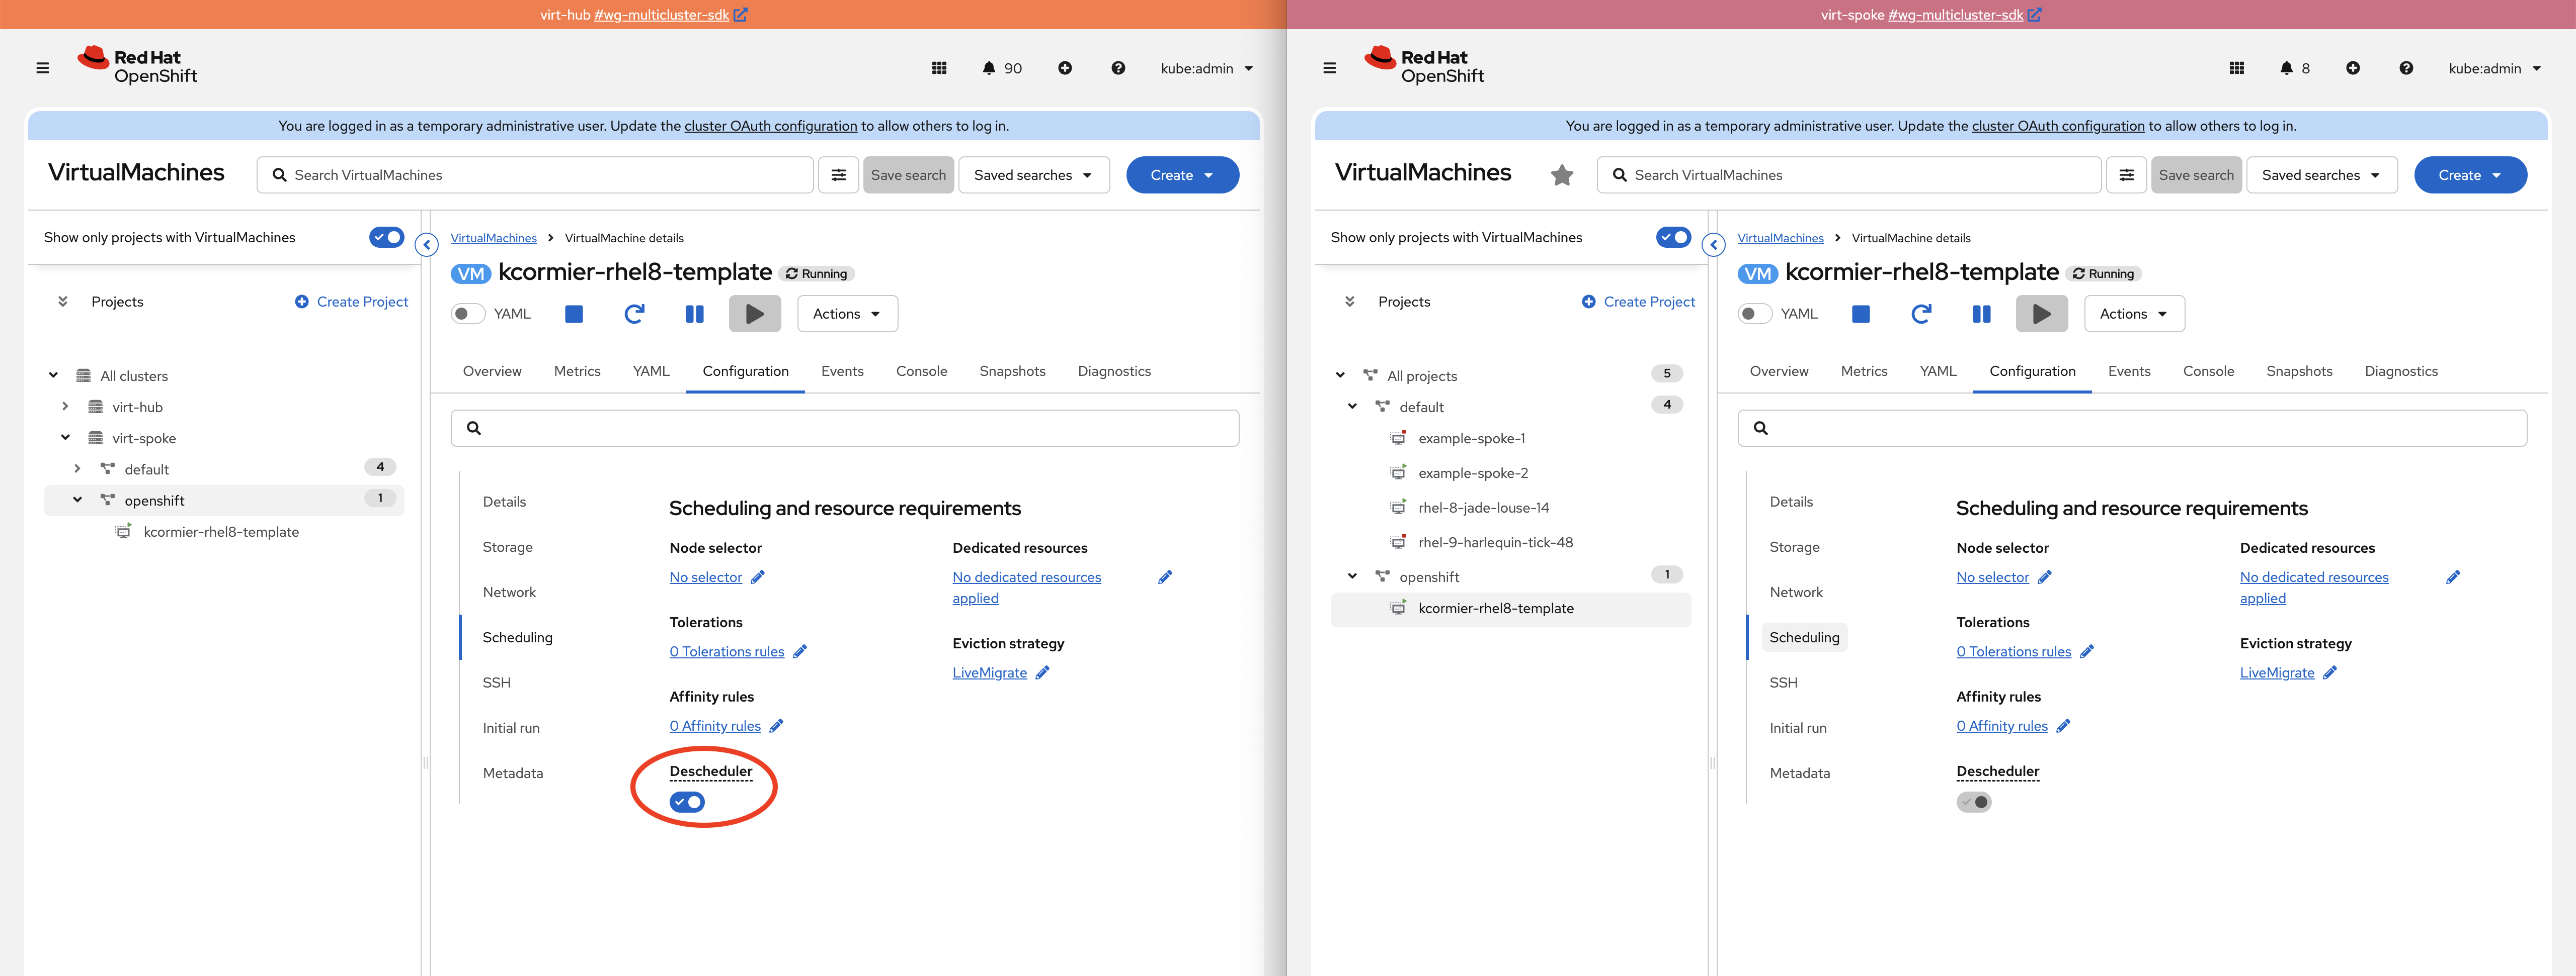Open right Saved searches dropdown
Screen dimensions: 2576x976
pyautogui.click(x=2320, y=175)
